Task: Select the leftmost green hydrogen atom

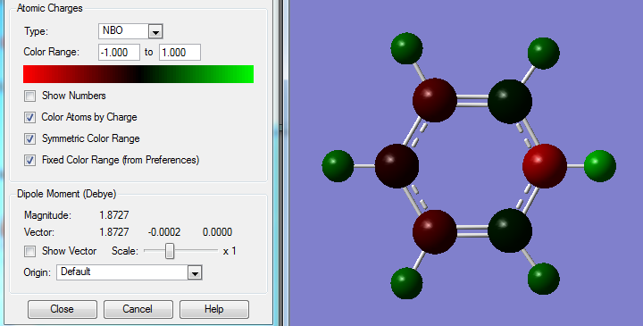Action: (338, 166)
